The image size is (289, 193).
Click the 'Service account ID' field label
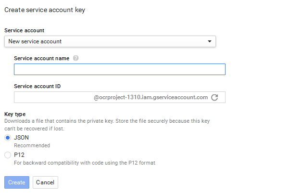coord(38,86)
